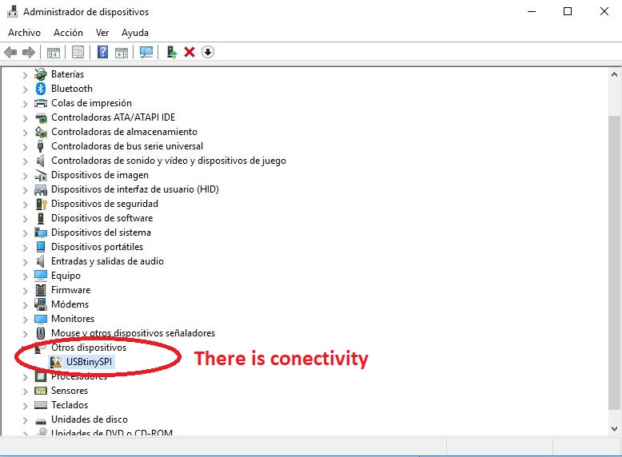Click the Sensores category icon
This screenshot has width=622, height=457.
click(x=41, y=391)
